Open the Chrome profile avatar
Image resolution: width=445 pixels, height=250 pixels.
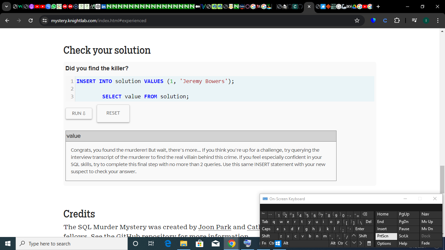pos(426,21)
